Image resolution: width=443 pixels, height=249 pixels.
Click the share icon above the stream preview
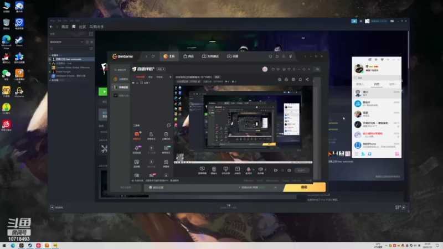pyautogui.click(x=307, y=80)
